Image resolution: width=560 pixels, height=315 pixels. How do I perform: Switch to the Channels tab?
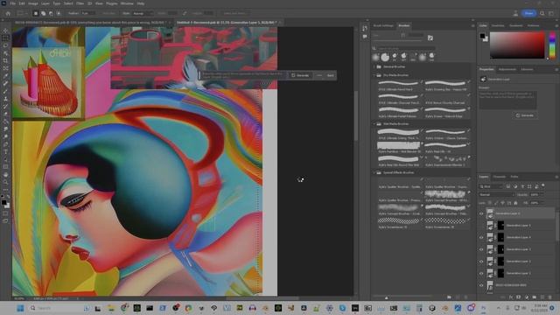500,177
